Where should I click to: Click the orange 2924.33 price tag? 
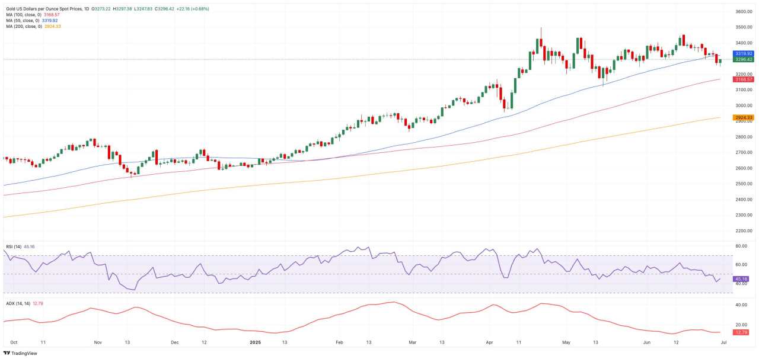(744, 117)
